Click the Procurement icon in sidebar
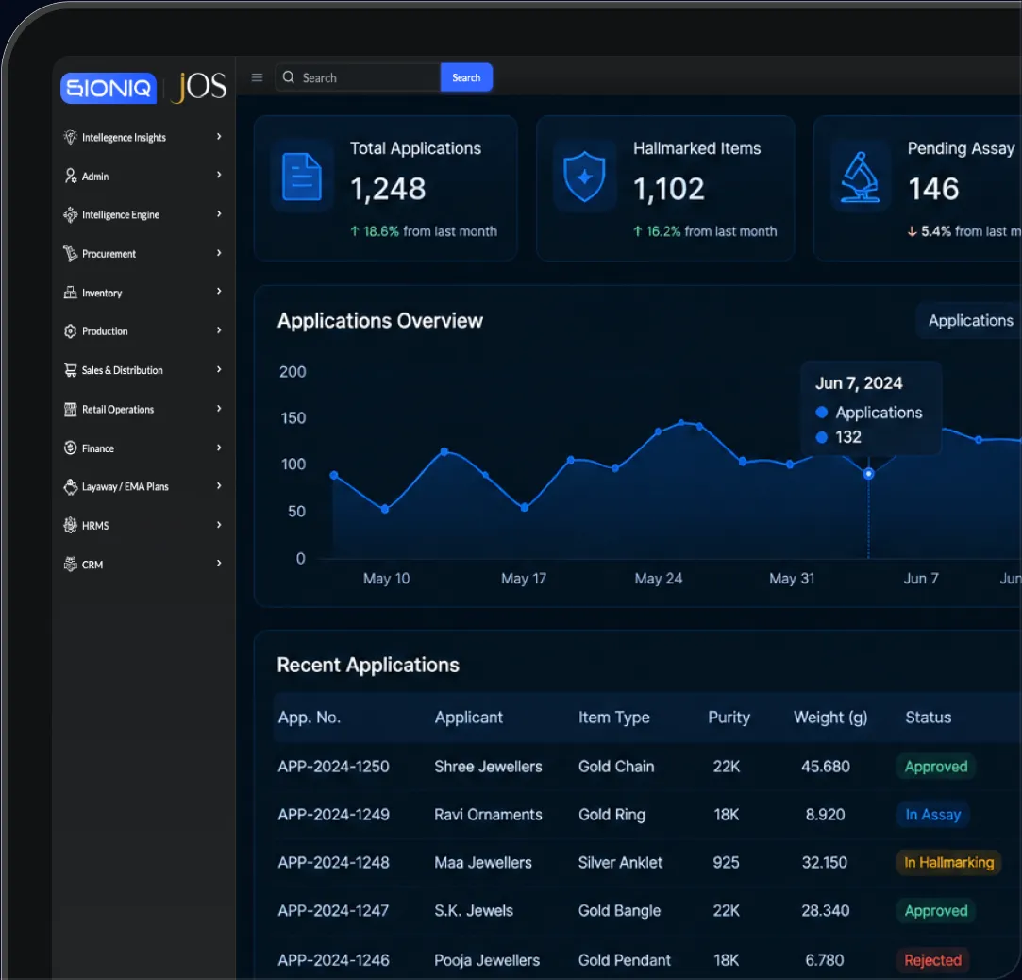This screenshot has width=1022, height=980. coord(71,253)
